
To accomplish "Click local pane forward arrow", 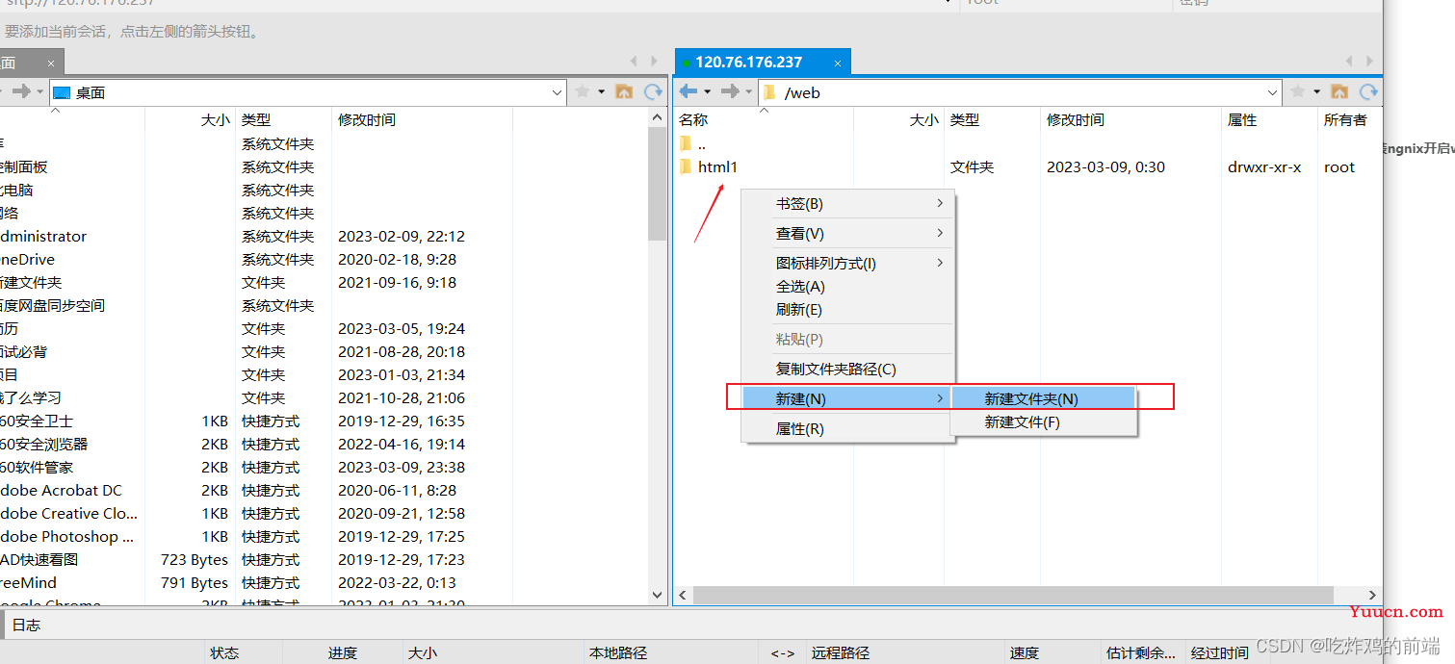I will 21,91.
